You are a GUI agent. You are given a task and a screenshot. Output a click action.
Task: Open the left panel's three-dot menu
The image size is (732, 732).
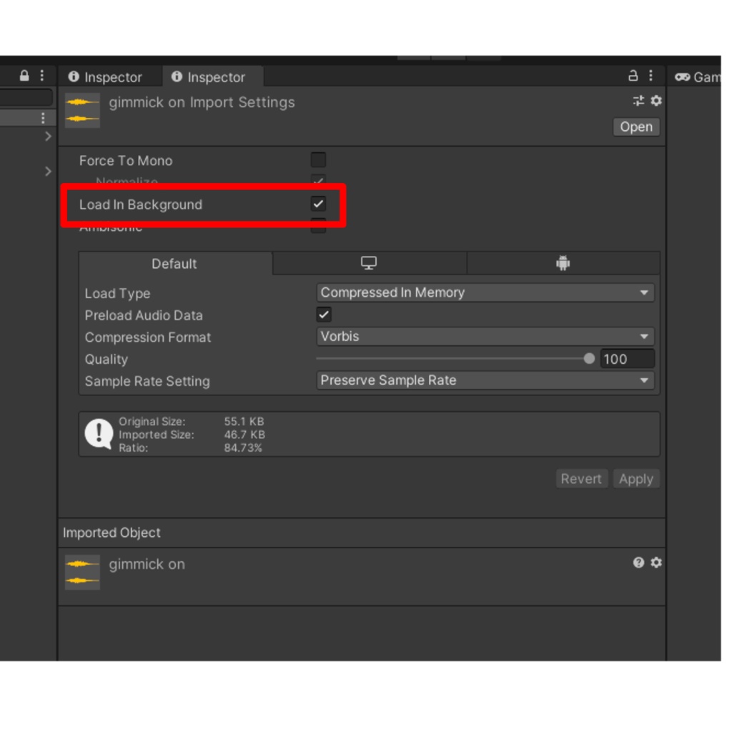tap(42, 76)
